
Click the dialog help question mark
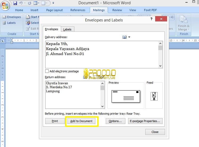click(151, 19)
